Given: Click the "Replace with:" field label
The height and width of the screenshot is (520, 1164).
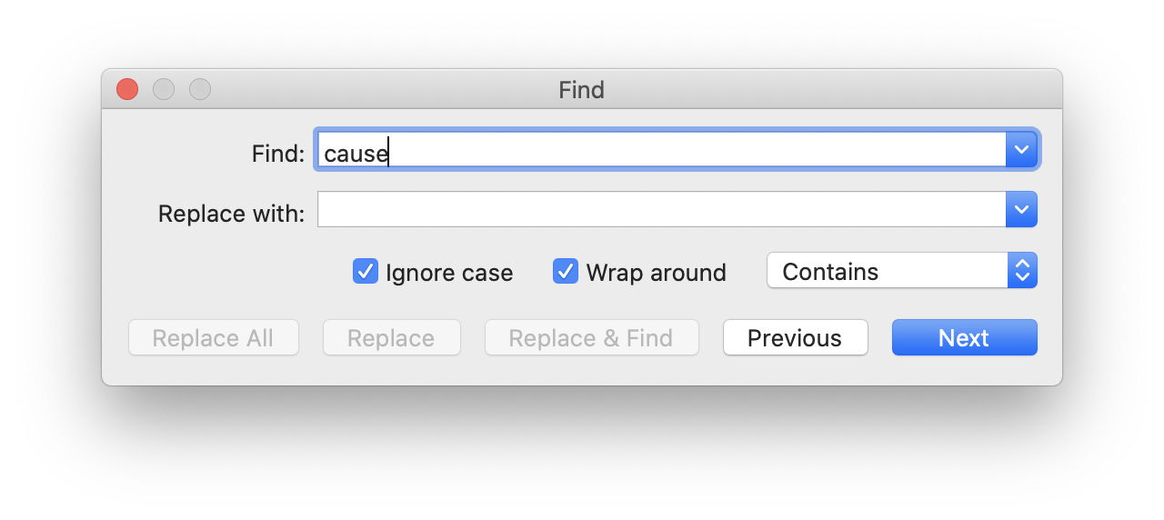Looking at the screenshot, I should tap(232, 214).
